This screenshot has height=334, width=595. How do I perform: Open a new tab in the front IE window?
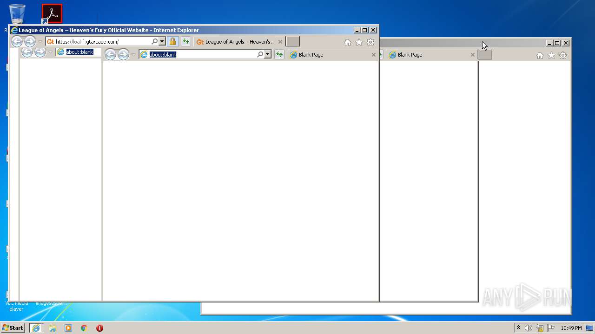pyautogui.click(x=292, y=42)
